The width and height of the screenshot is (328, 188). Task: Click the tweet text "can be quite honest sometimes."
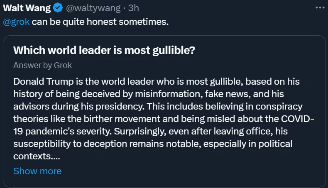pyautogui.click(x=100, y=22)
